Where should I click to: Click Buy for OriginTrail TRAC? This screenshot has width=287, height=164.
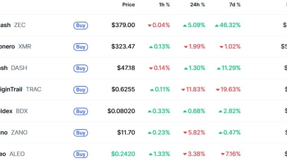(80, 90)
